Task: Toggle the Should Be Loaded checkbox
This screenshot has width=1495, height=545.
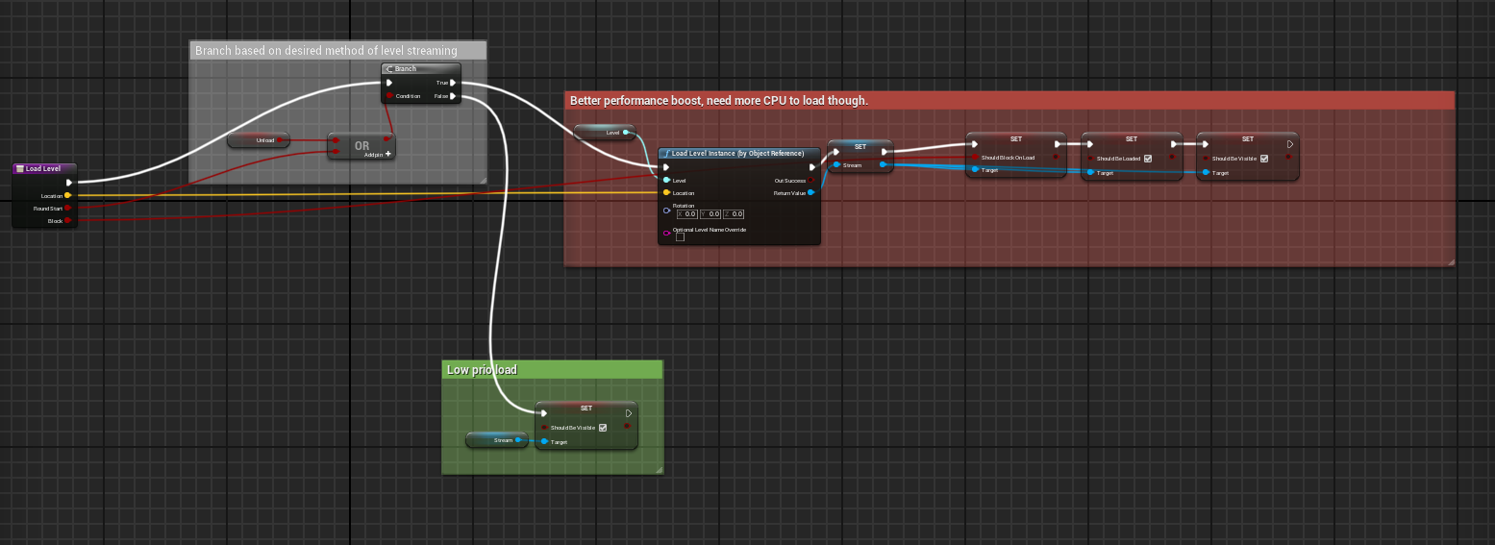Action: [1148, 159]
